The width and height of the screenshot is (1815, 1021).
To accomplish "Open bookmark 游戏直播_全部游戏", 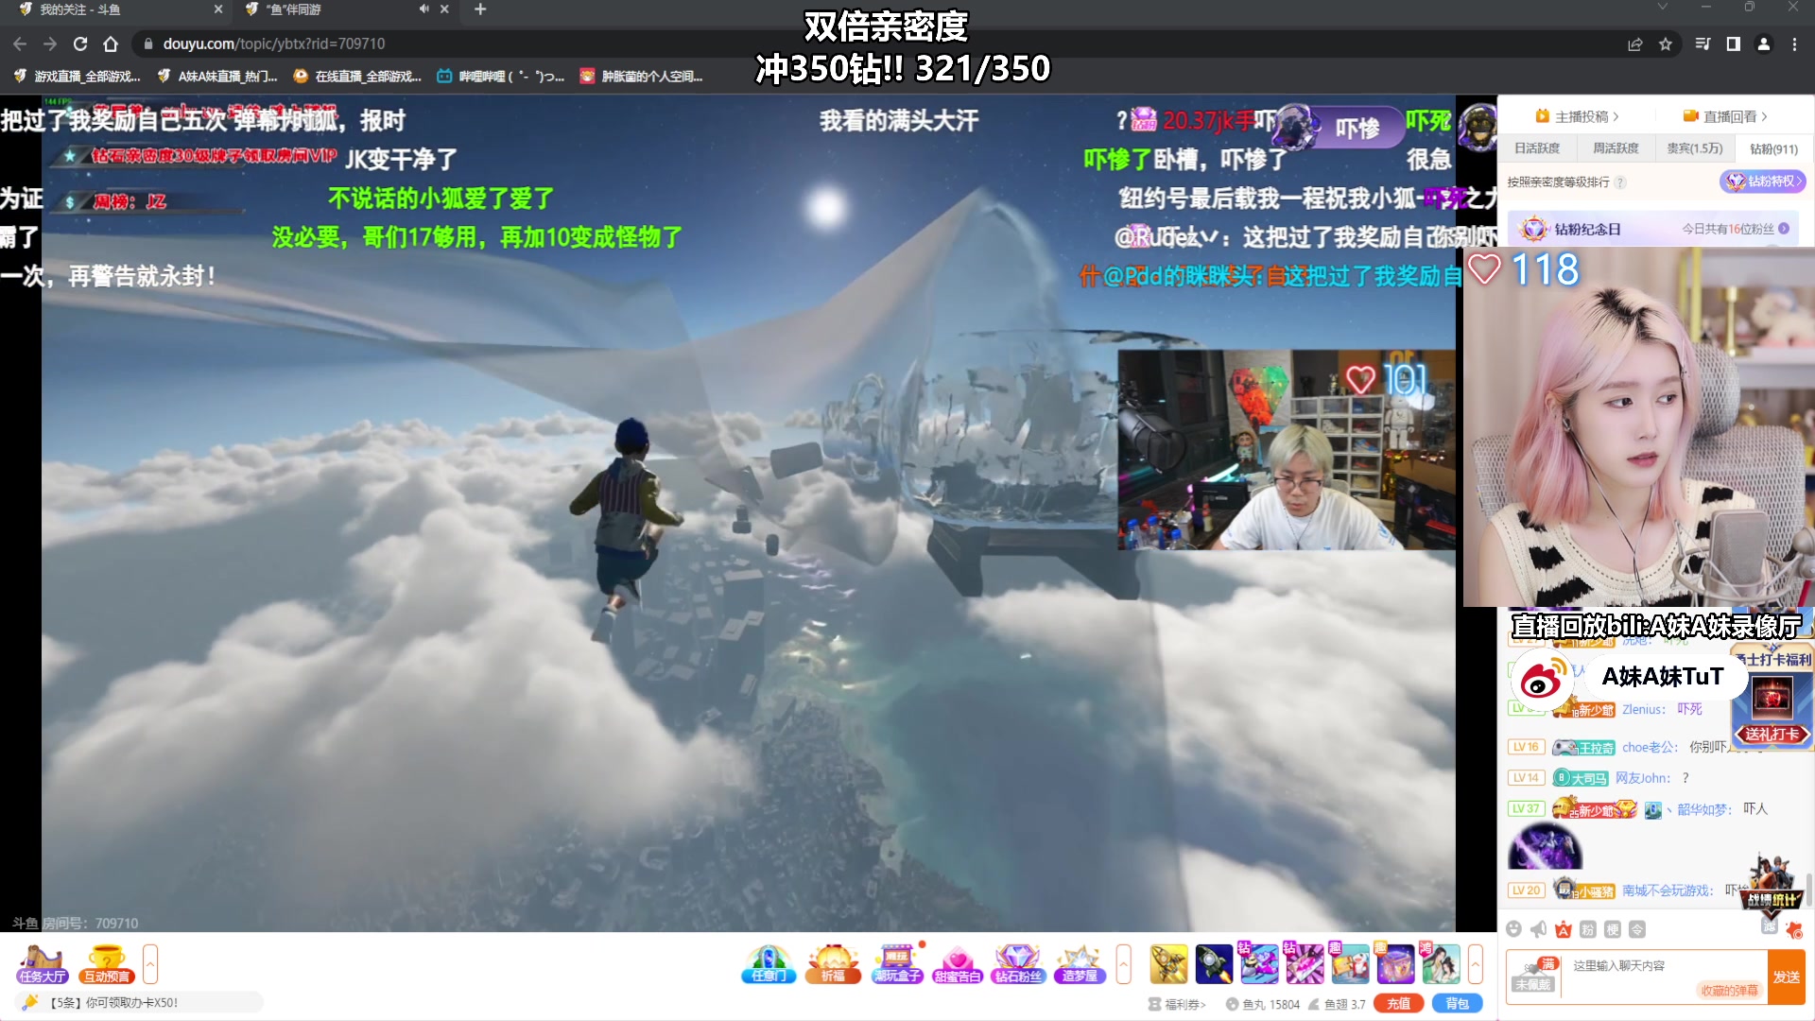I will (78, 77).
